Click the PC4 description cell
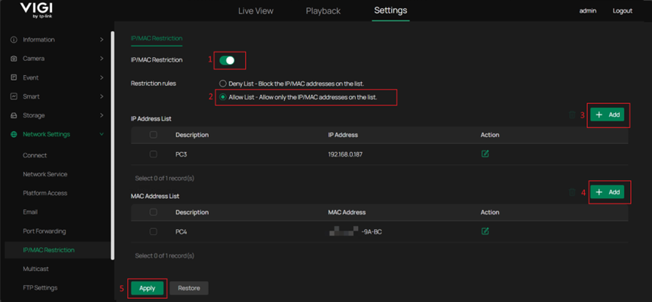The width and height of the screenshot is (652, 302). (x=182, y=232)
